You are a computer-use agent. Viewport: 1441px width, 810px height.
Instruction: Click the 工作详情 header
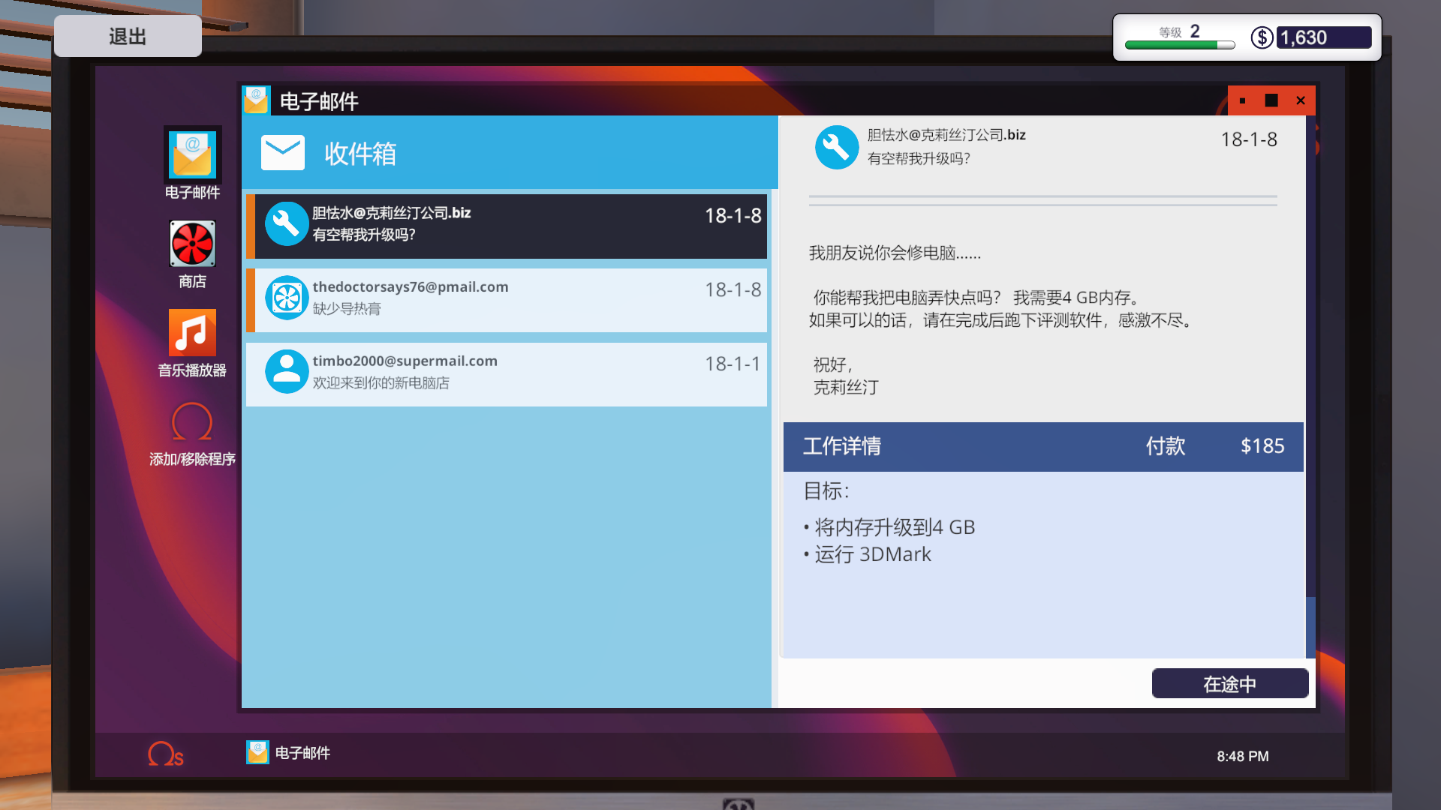842,446
